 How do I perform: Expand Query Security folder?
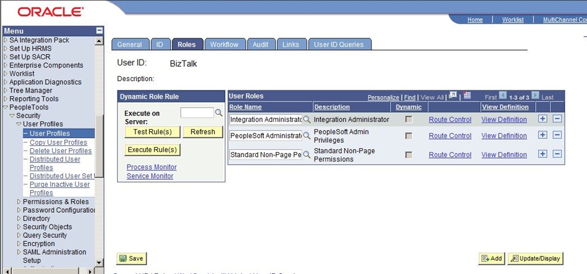pos(19,235)
